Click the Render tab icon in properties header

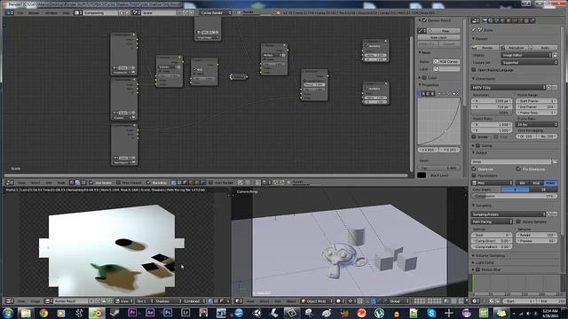[x=485, y=21]
